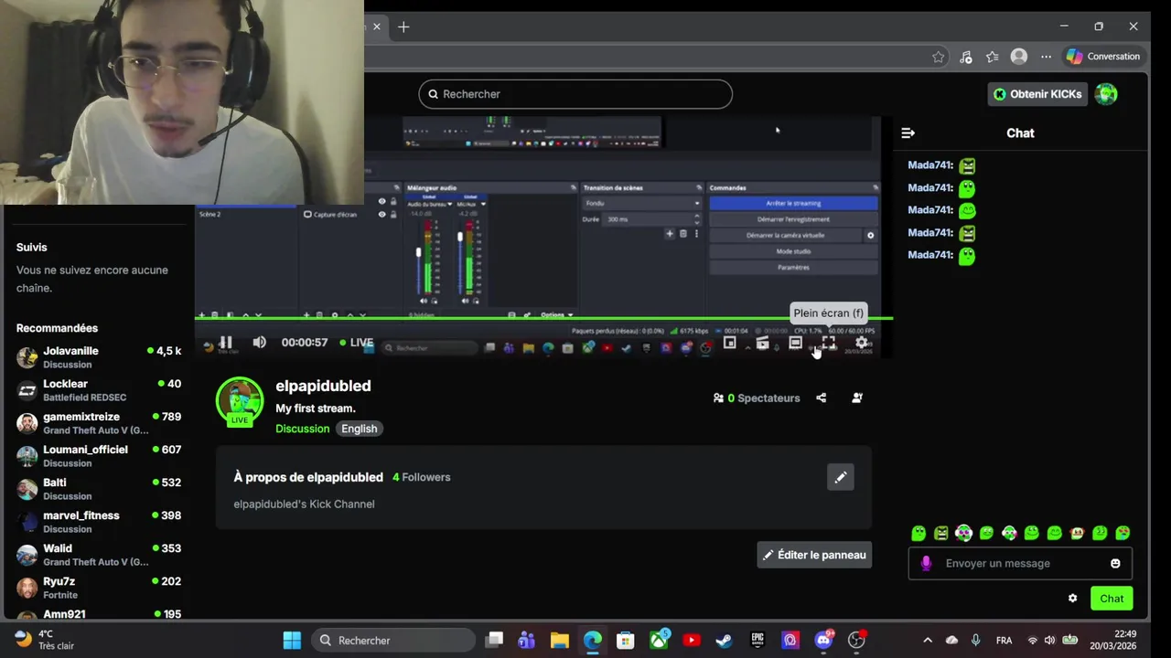The height and width of the screenshot is (658, 1171).
Task: Select the English language tag
Action: coord(359,429)
